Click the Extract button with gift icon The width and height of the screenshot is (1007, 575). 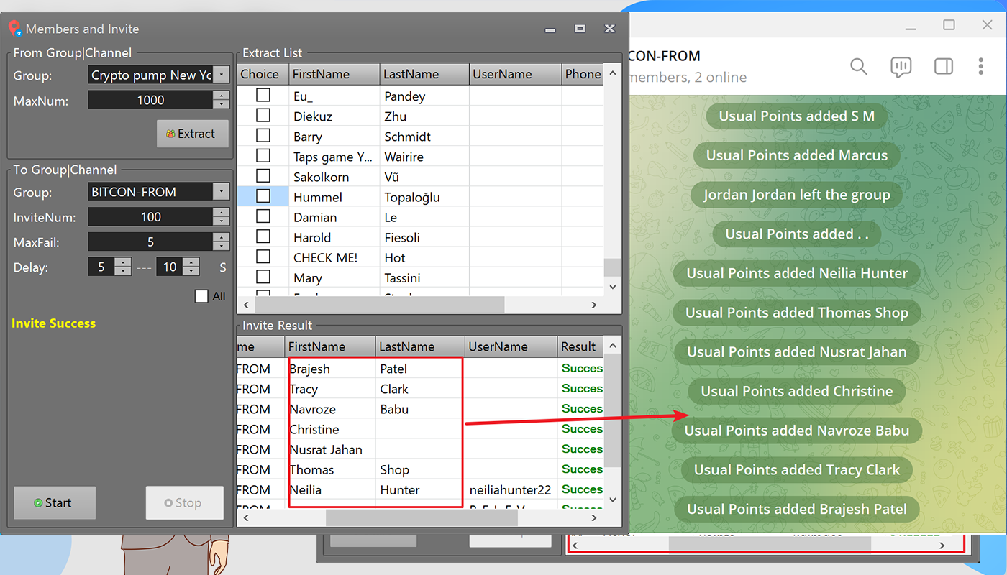coord(193,134)
